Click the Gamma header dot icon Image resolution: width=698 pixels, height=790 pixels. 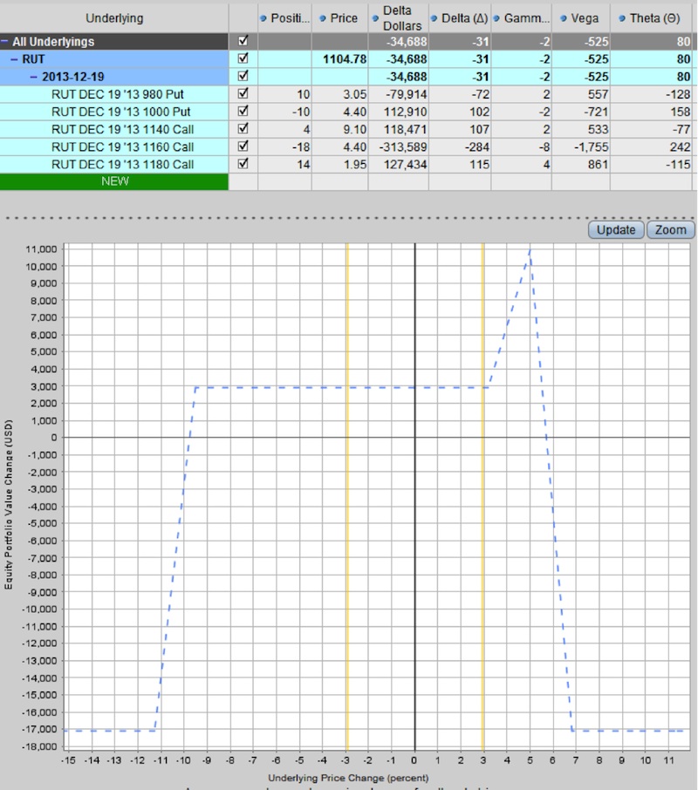[x=496, y=18]
